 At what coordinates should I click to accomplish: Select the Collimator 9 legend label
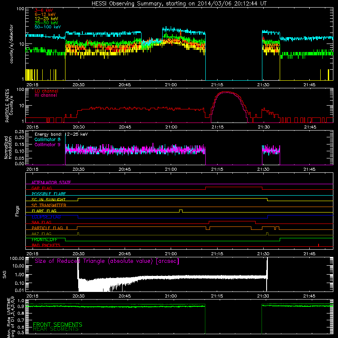coord(47,144)
